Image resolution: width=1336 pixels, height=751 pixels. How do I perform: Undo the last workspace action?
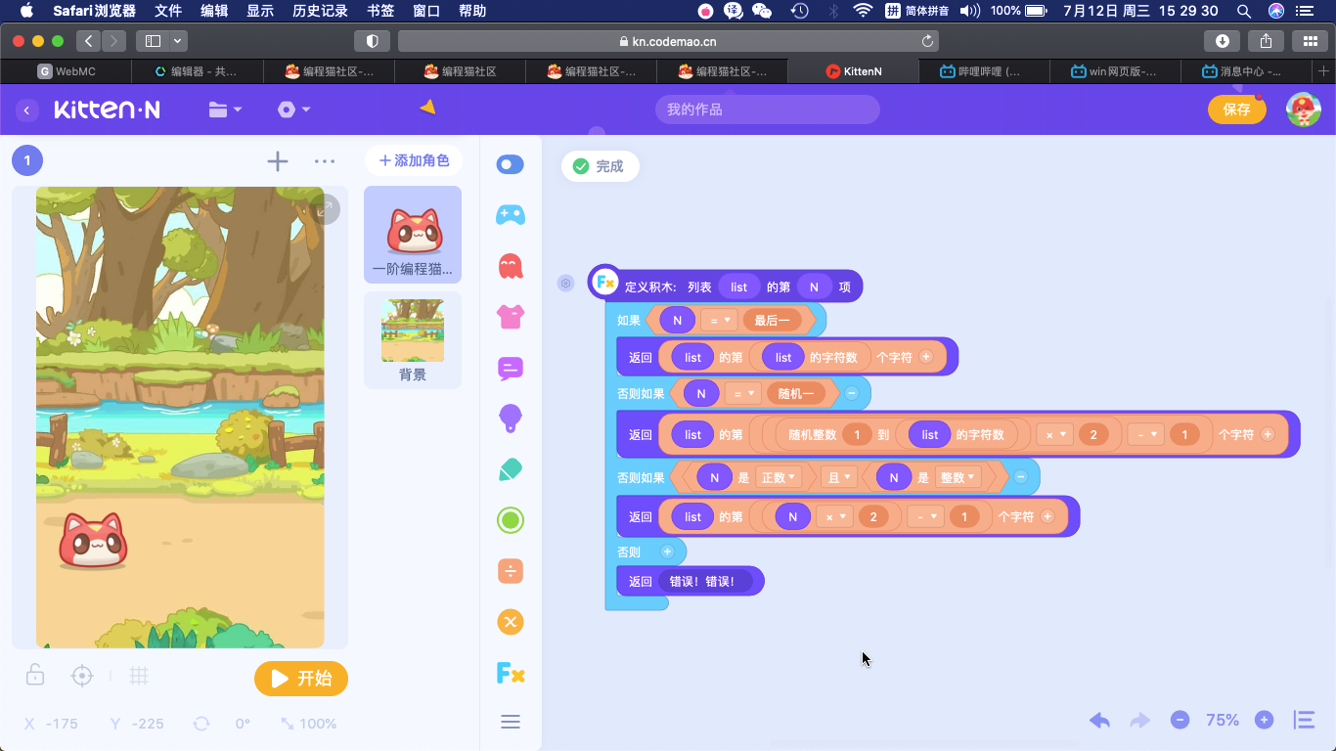pos(1100,721)
